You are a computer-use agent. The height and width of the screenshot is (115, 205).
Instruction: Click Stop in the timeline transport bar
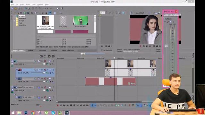(x=74, y=105)
